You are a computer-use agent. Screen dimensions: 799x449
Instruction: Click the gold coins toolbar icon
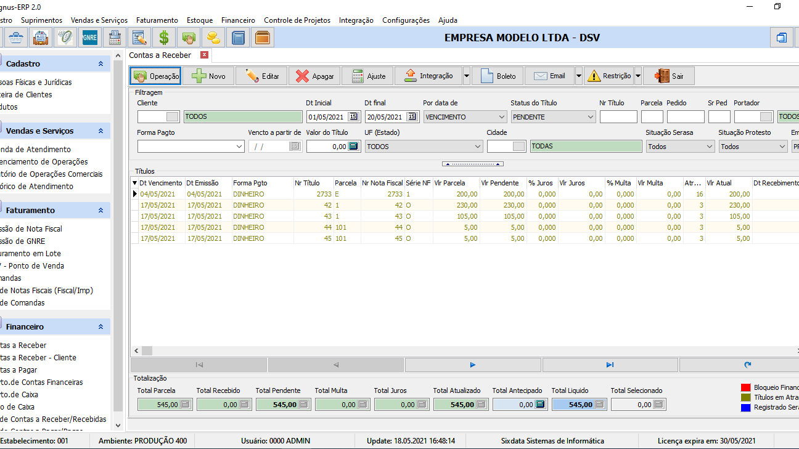tap(213, 38)
